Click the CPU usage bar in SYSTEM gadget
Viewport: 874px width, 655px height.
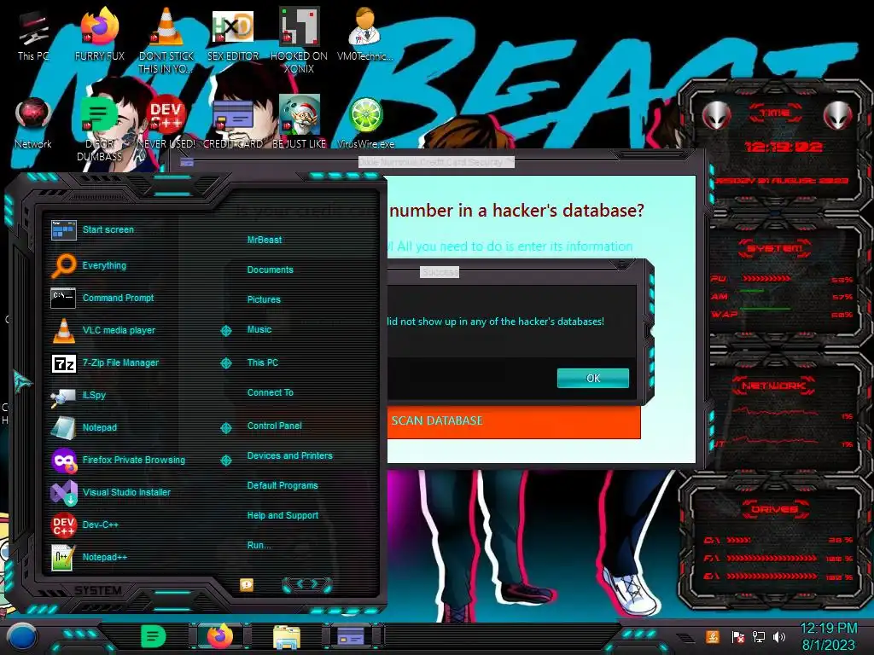pos(766,279)
